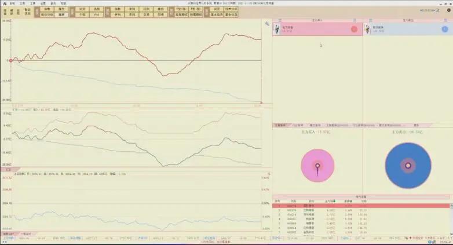Click the T型(涨) toolbar button
Screen dimensions: 453x245
tap(181, 9)
